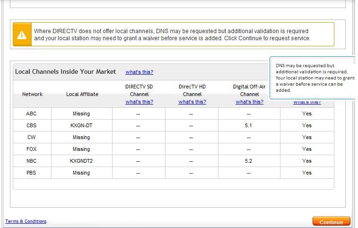This screenshot has height=228, width=358.
Task: Select the PBS network cell
Action: (x=31, y=173)
